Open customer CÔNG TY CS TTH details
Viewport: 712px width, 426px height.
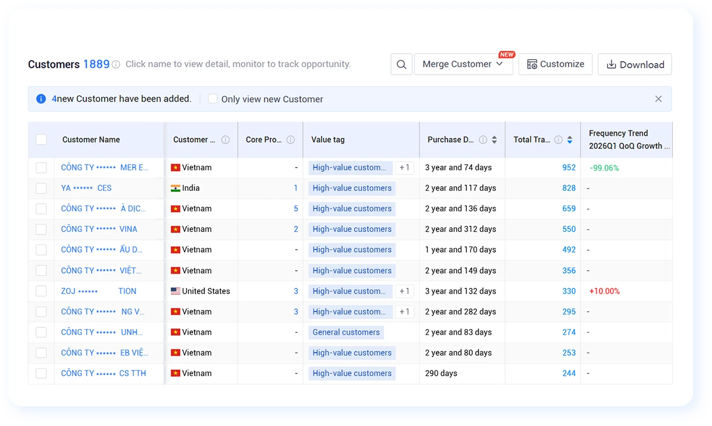[103, 373]
